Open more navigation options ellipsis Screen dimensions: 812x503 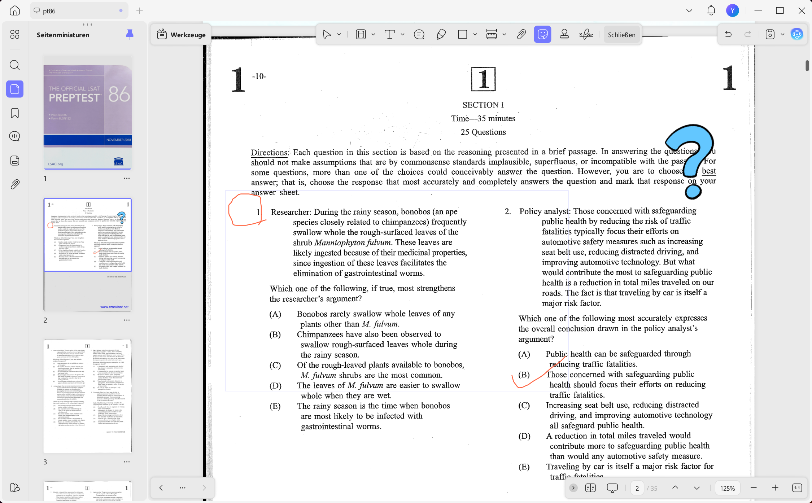pyautogui.click(x=183, y=488)
